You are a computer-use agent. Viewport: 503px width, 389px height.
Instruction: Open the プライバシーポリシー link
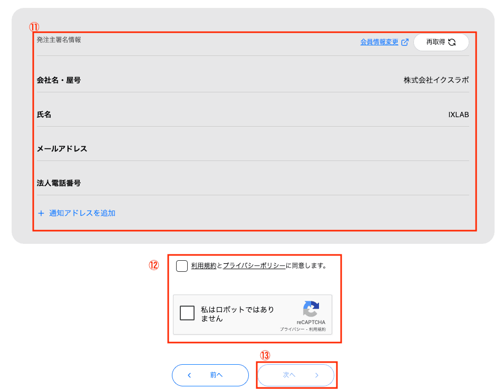click(x=254, y=266)
